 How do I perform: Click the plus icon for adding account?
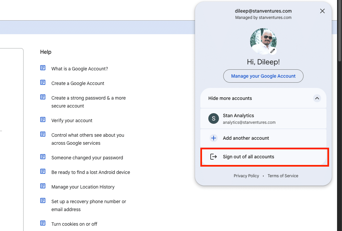[x=213, y=138]
